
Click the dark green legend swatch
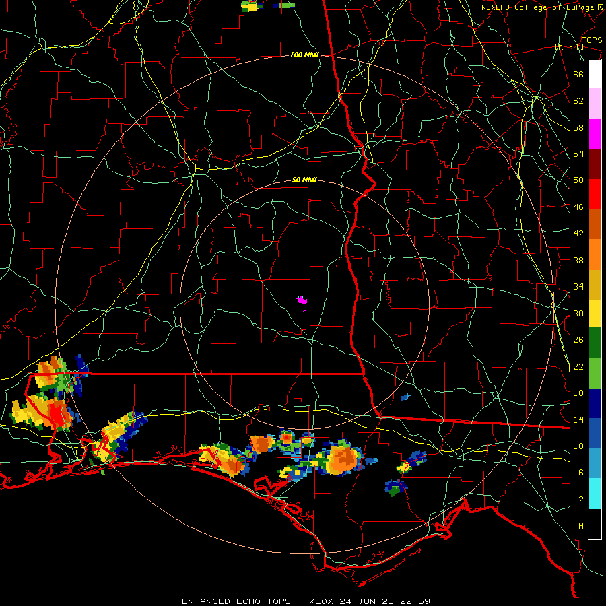click(x=595, y=343)
